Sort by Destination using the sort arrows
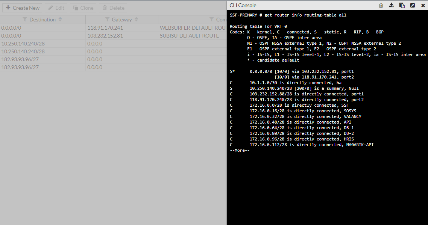The width and height of the screenshot is (428, 225). click(60, 20)
